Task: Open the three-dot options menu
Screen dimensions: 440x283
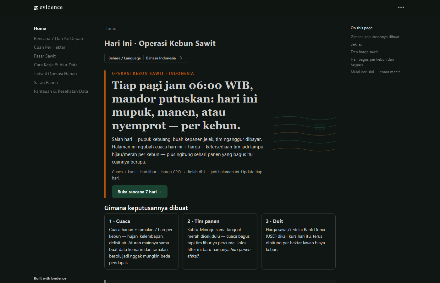Action: coord(401,7)
